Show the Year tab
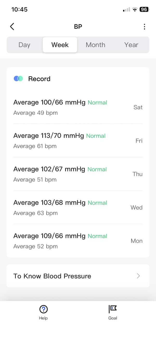 coord(131,45)
